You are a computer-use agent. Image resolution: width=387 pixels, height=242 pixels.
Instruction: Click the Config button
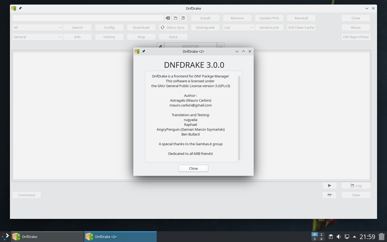tap(109, 27)
